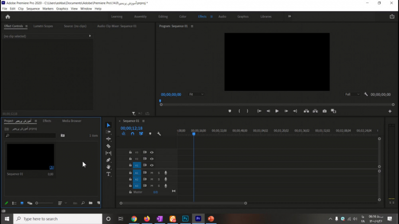Toggle snapping magnet in the timeline
399x224 pixels.
click(132, 134)
